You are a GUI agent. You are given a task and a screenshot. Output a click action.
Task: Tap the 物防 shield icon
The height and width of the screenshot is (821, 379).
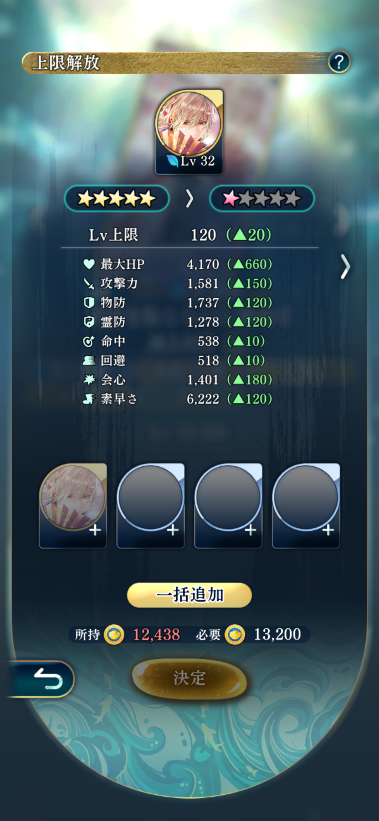[x=89, y=303]
